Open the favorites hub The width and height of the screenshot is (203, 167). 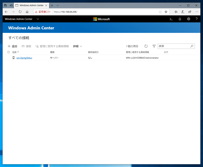coord(176,12)
